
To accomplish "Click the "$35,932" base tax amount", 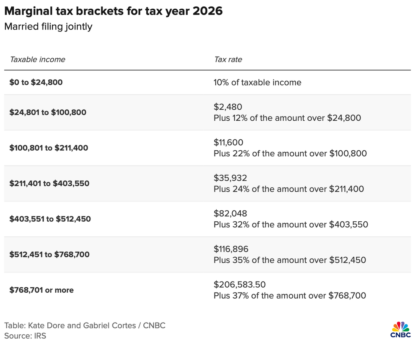I will pyautogui.click(x=230, y=178).
